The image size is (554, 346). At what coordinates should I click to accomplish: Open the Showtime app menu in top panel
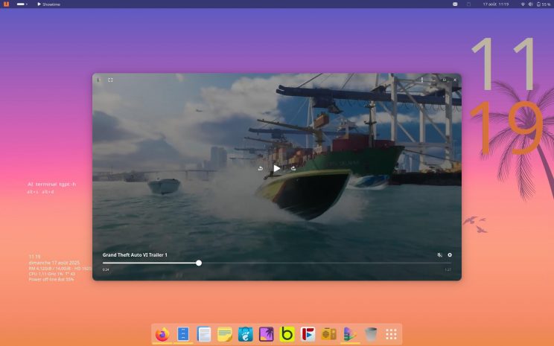(48, 4)
